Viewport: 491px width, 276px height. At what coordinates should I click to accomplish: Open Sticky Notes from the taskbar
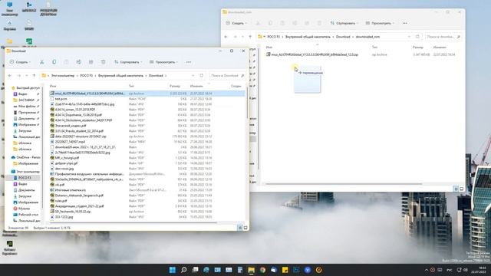[x=285, y=270]
